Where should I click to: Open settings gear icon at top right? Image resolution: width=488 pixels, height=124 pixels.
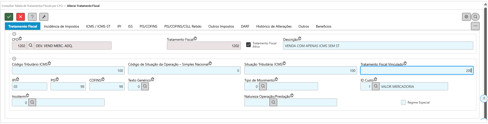click(466, 17)
